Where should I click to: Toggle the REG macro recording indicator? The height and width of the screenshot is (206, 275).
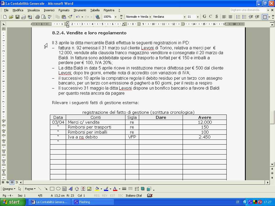[x=97, y=195]
